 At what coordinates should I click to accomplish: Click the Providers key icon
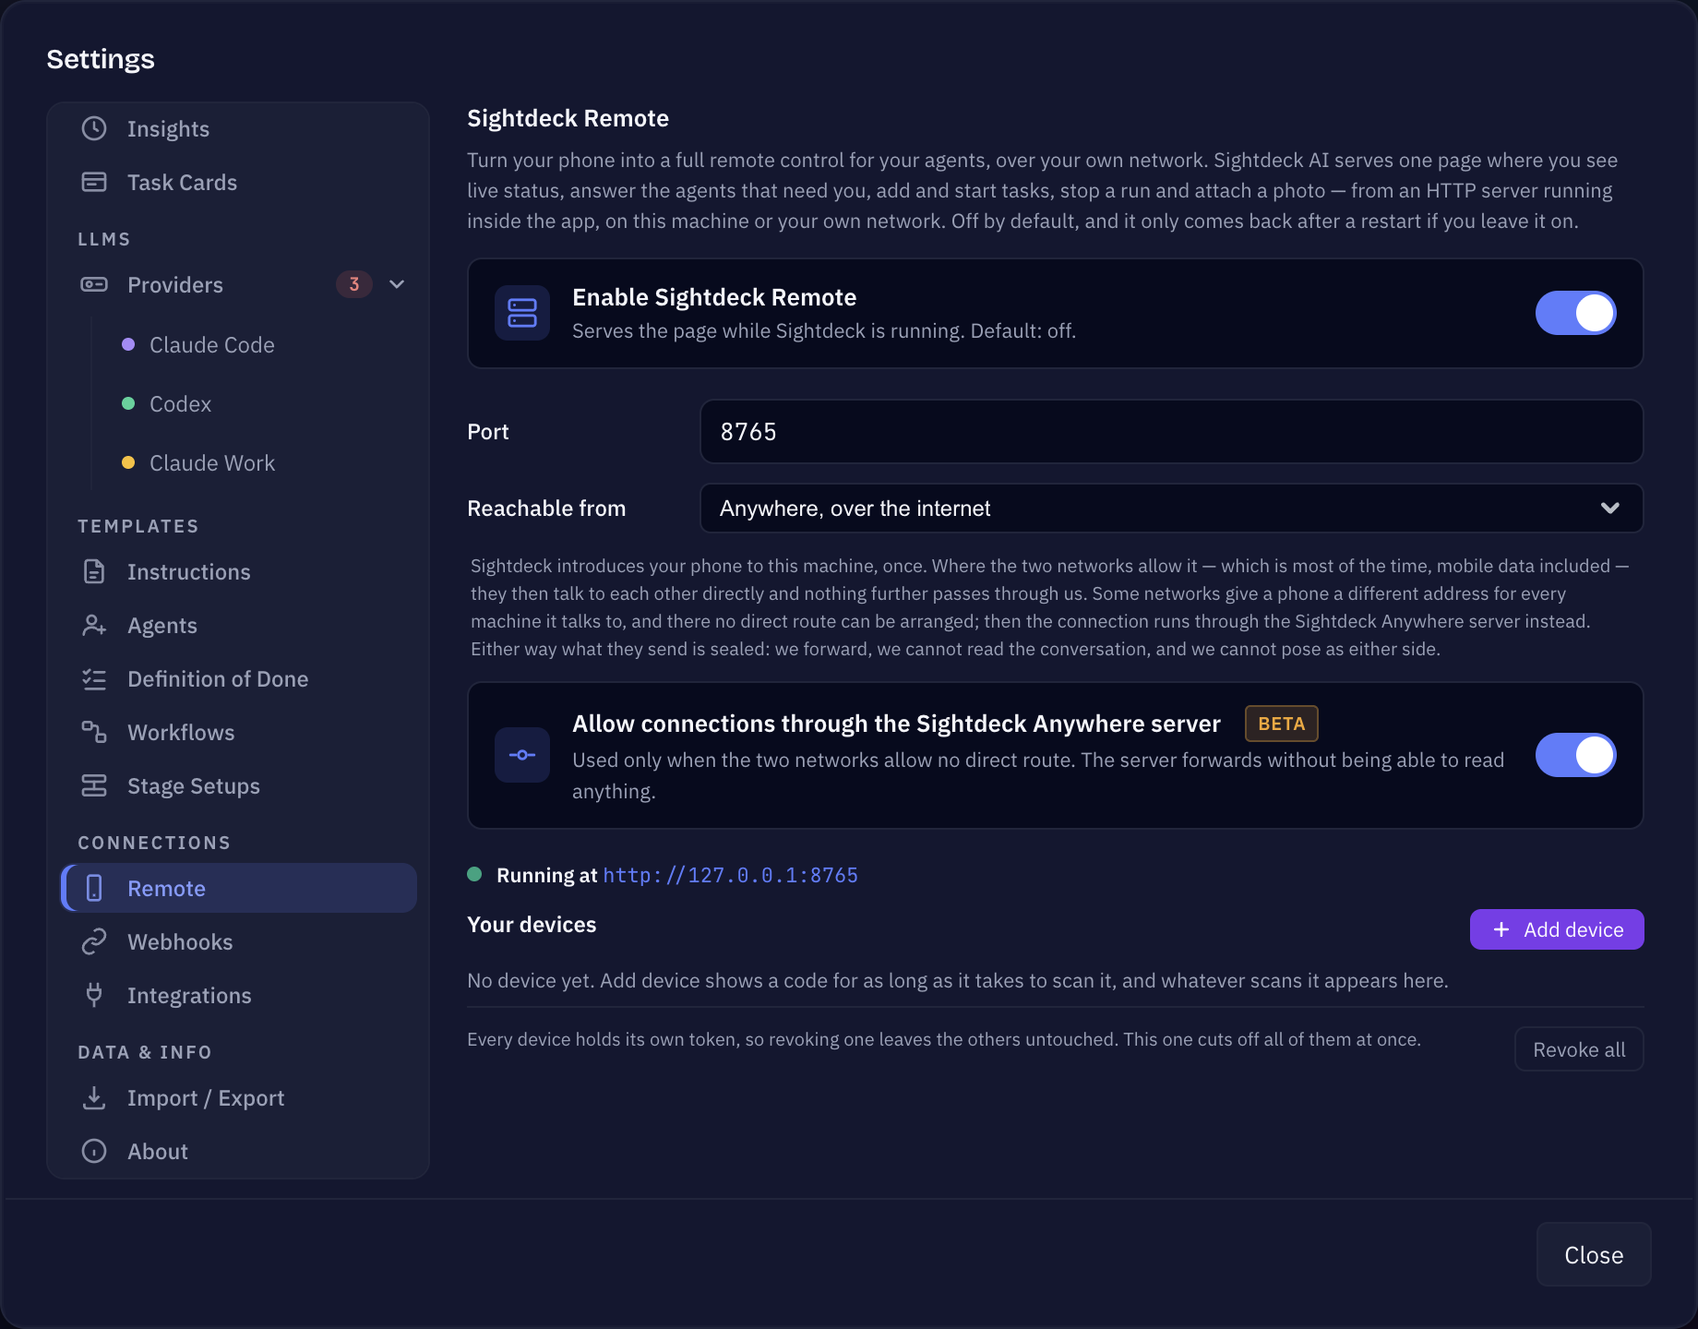coord(94,284)
